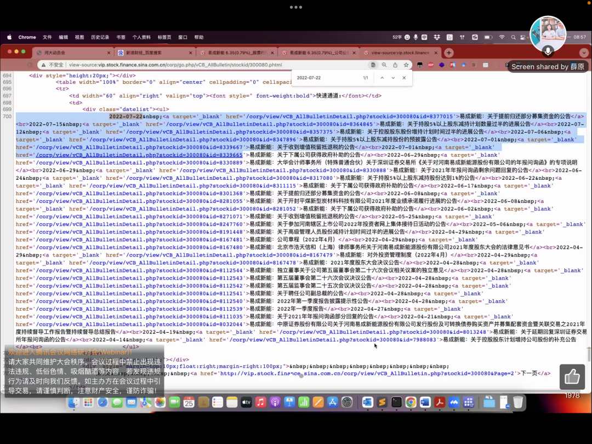Switch to the 易成新能 公司公告 tab
The width and height of the screenshot is (592, 444).
(318, 53)
